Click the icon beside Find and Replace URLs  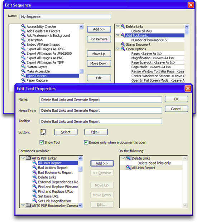(x=35, y=191)
